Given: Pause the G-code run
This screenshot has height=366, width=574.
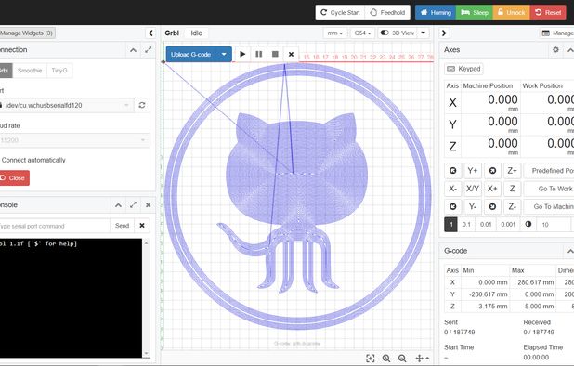Looking at the screenshot, I should pyautogui.click(x=259, y=54).
